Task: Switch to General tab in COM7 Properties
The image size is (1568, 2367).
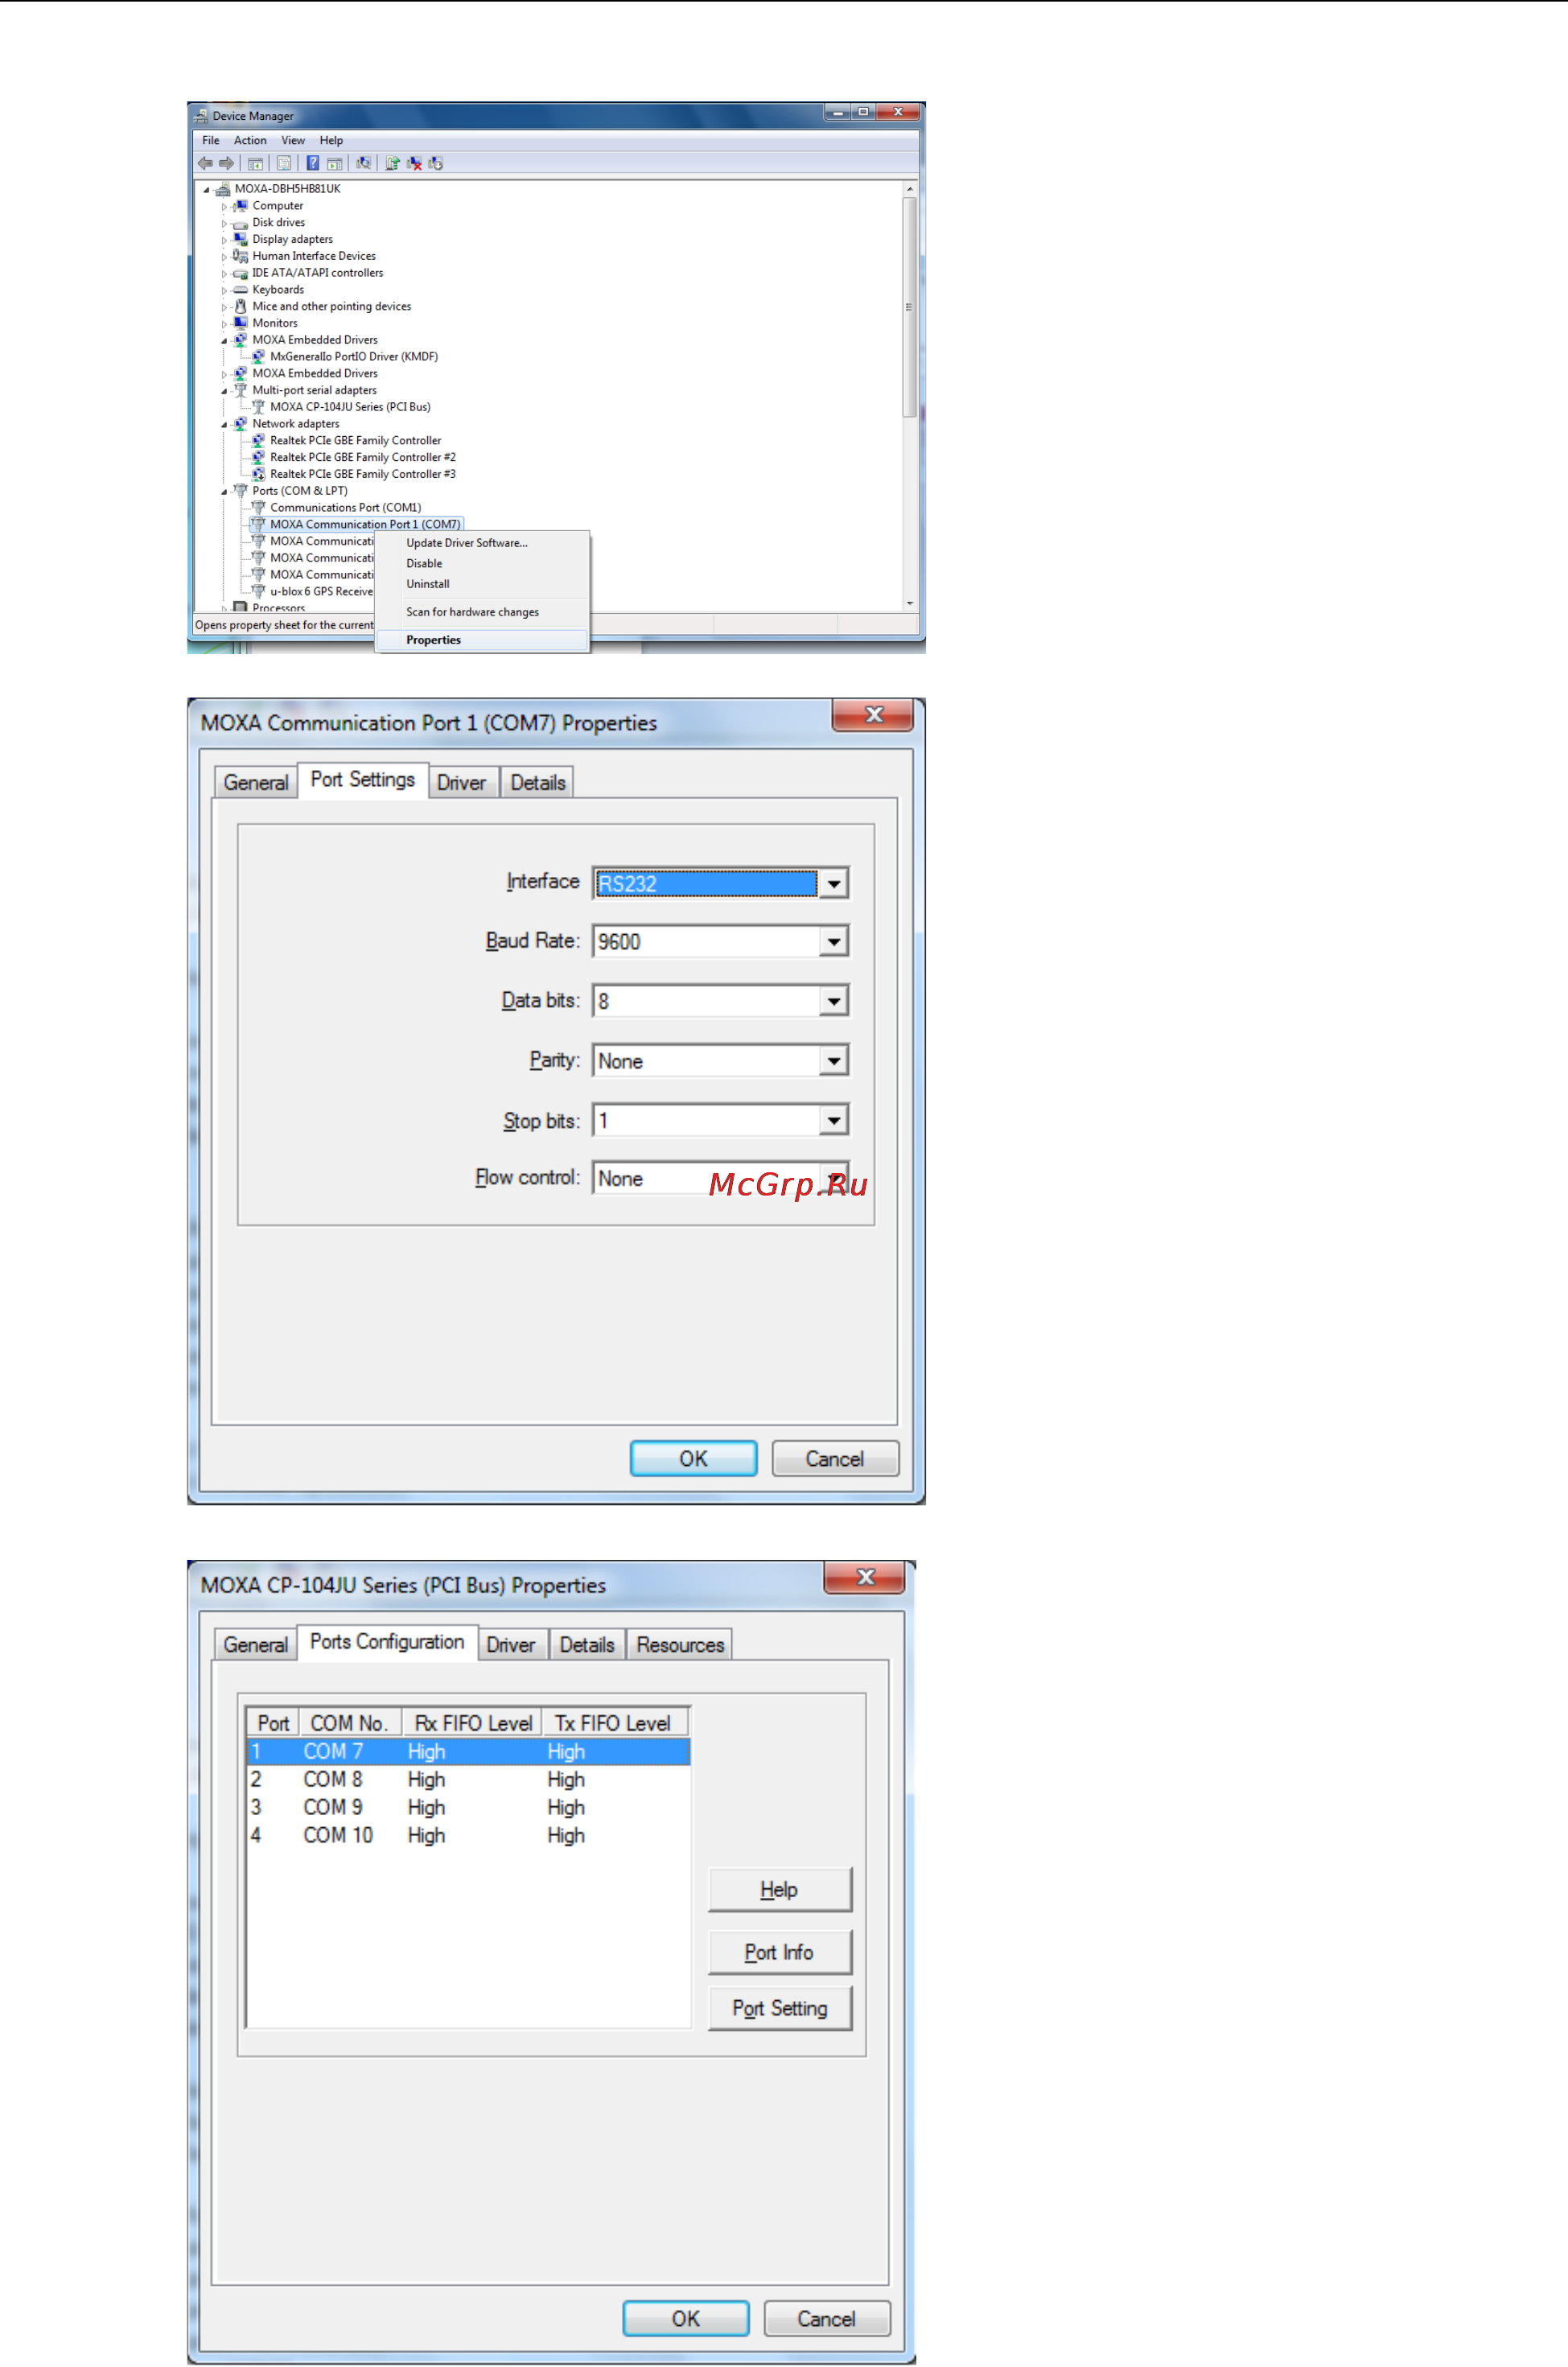Action: (256, 783)
